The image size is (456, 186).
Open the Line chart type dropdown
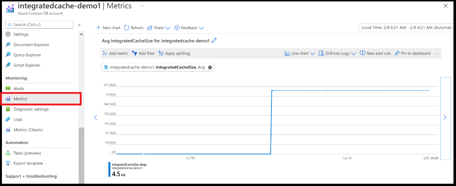(299, 53)
